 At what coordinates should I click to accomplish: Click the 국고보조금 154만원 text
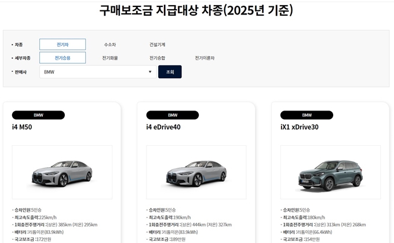tap(300, 239)
